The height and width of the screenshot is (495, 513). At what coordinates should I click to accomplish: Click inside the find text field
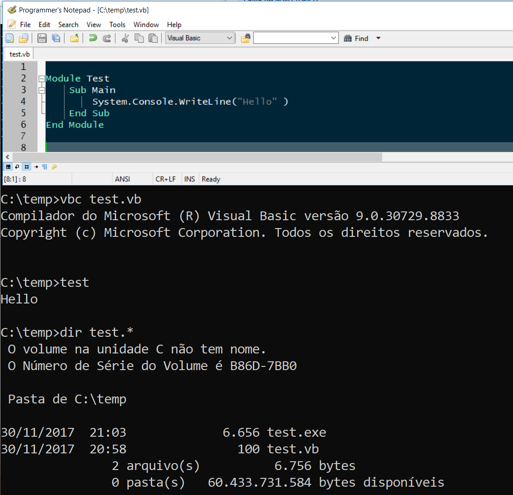tap(292, 38)
